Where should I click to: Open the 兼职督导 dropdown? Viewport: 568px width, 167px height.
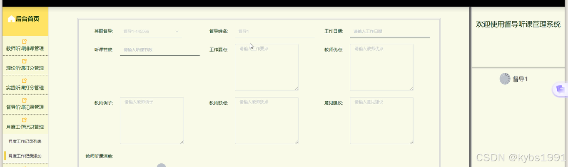(x=151, y=31)
